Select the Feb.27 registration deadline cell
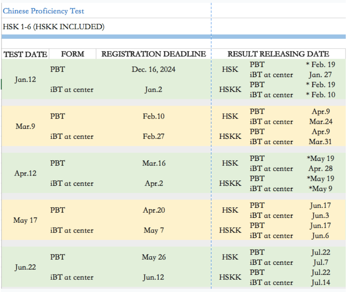This screenshot has height=292, width=347. pyautogui.click(x=153, y=136)
